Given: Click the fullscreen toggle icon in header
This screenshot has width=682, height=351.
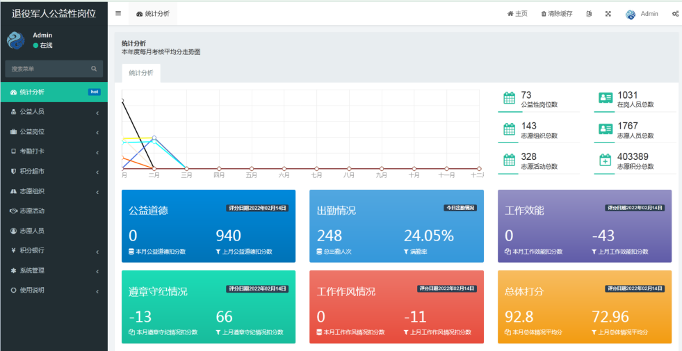Looking at the screenshot, I should 608,14.
